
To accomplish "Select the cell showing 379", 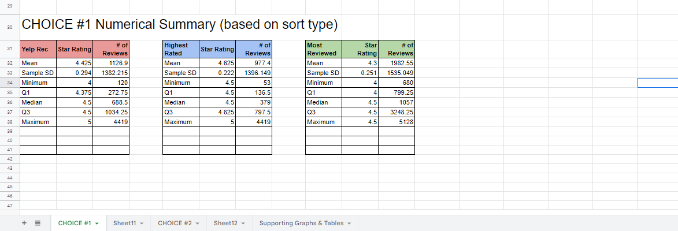I will [x=254, y=102].
